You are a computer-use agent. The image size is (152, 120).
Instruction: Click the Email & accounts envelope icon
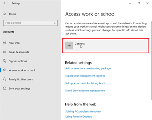(5, 52)
